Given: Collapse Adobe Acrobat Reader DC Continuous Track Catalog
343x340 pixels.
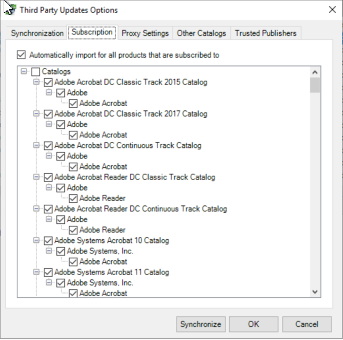Looking at the screenshot, I should point(36,209).
